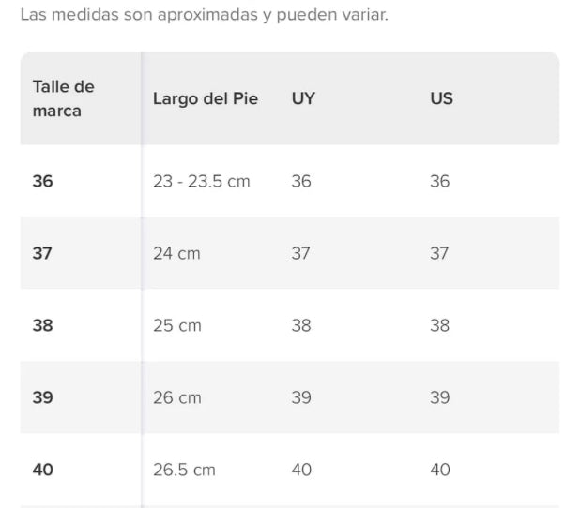Click the '23 - 23.5 cm' foot length cell
The width and height of the screenshot is (580, 508).
(x=201, y=181)
